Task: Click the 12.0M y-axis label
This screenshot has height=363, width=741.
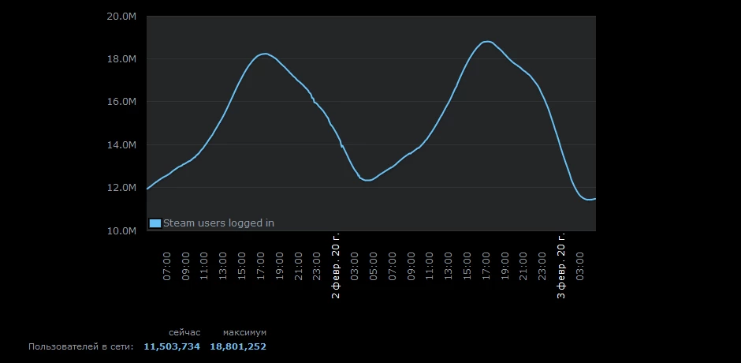Action: tap(121, 188)
